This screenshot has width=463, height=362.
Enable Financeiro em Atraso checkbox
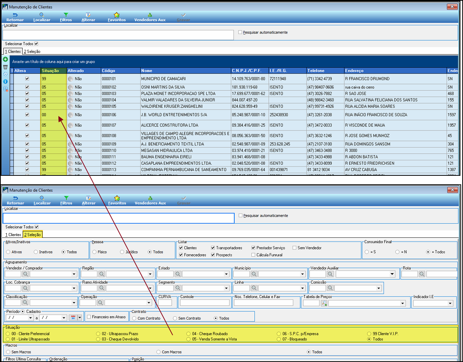click(x=89, y=317)
